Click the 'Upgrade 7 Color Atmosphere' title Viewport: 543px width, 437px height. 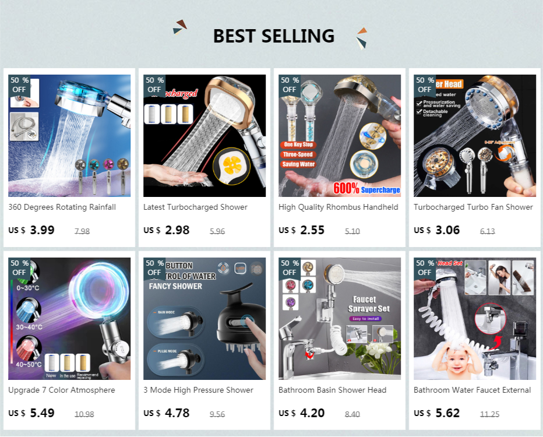point(62,390)
